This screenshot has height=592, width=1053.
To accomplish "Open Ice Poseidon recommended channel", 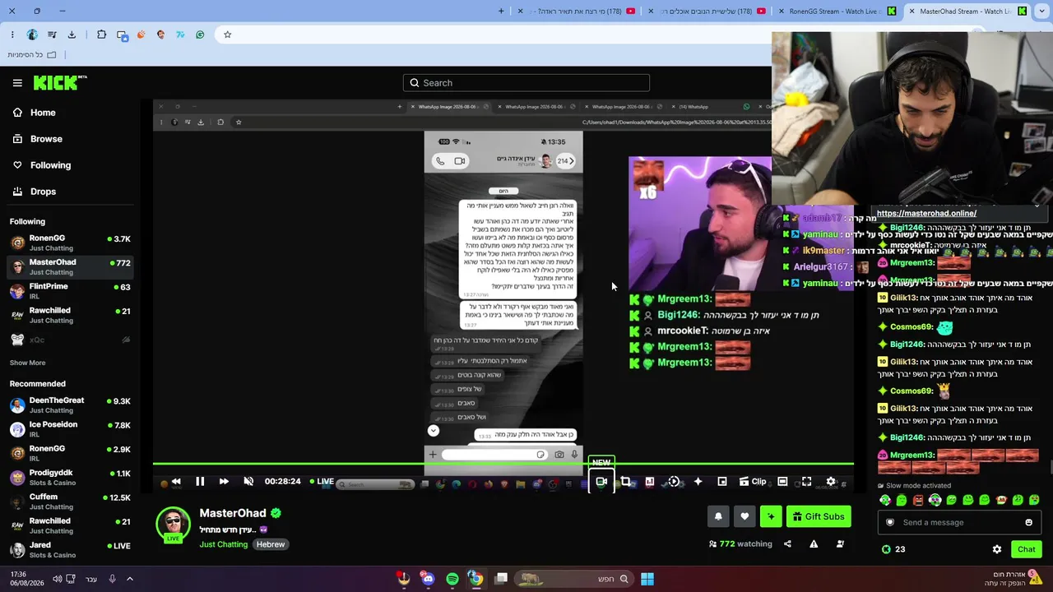I will 71,429.
